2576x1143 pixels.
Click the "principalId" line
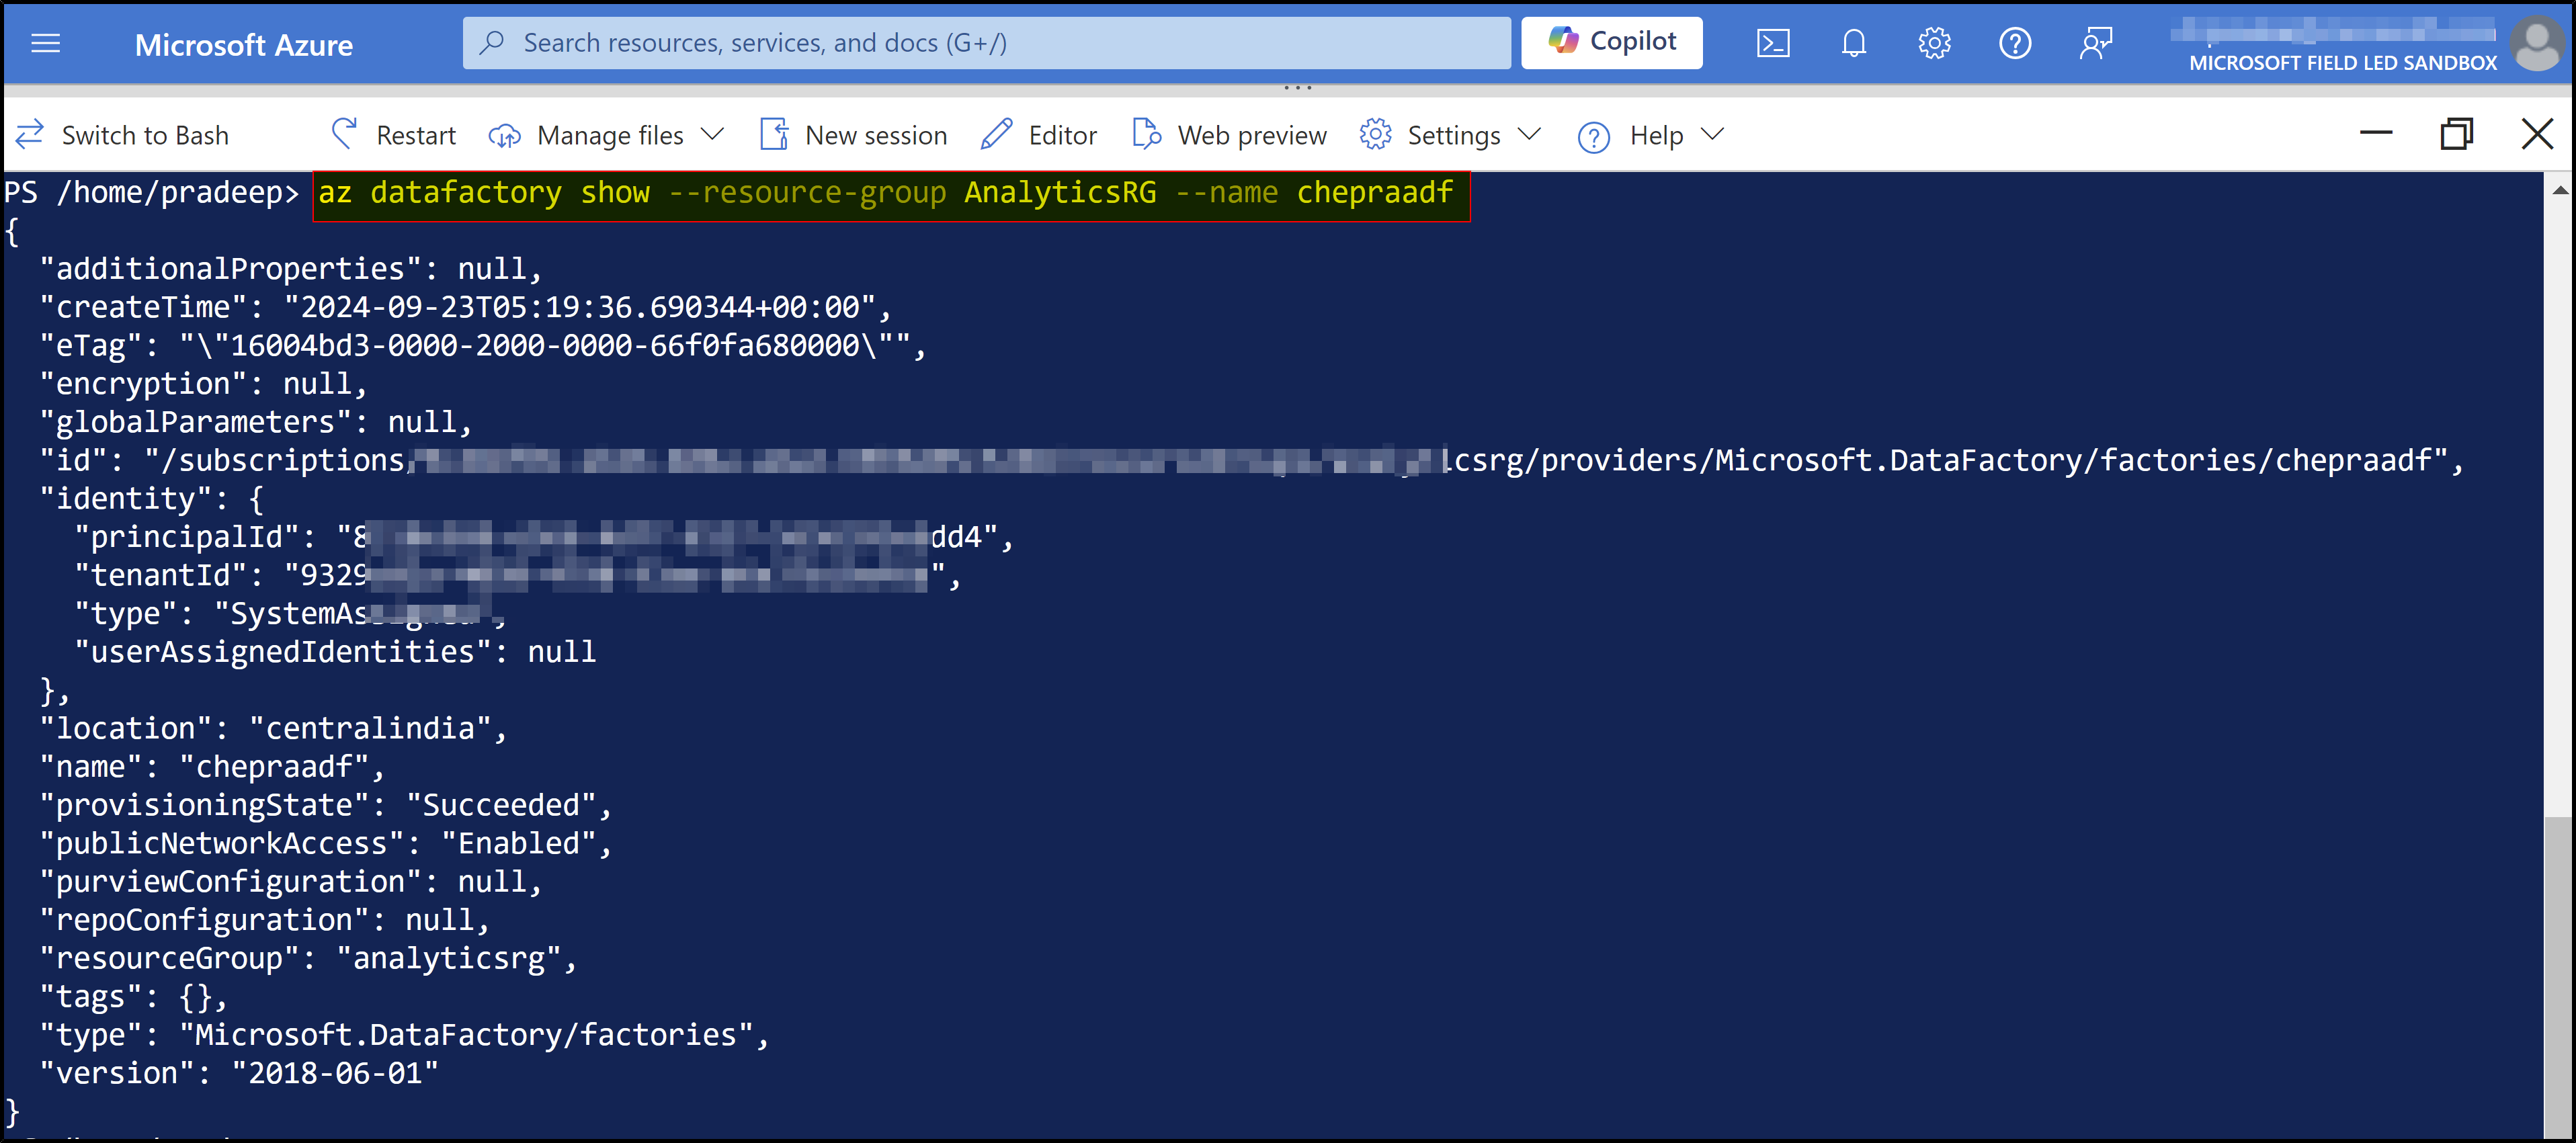pos(543,538)
